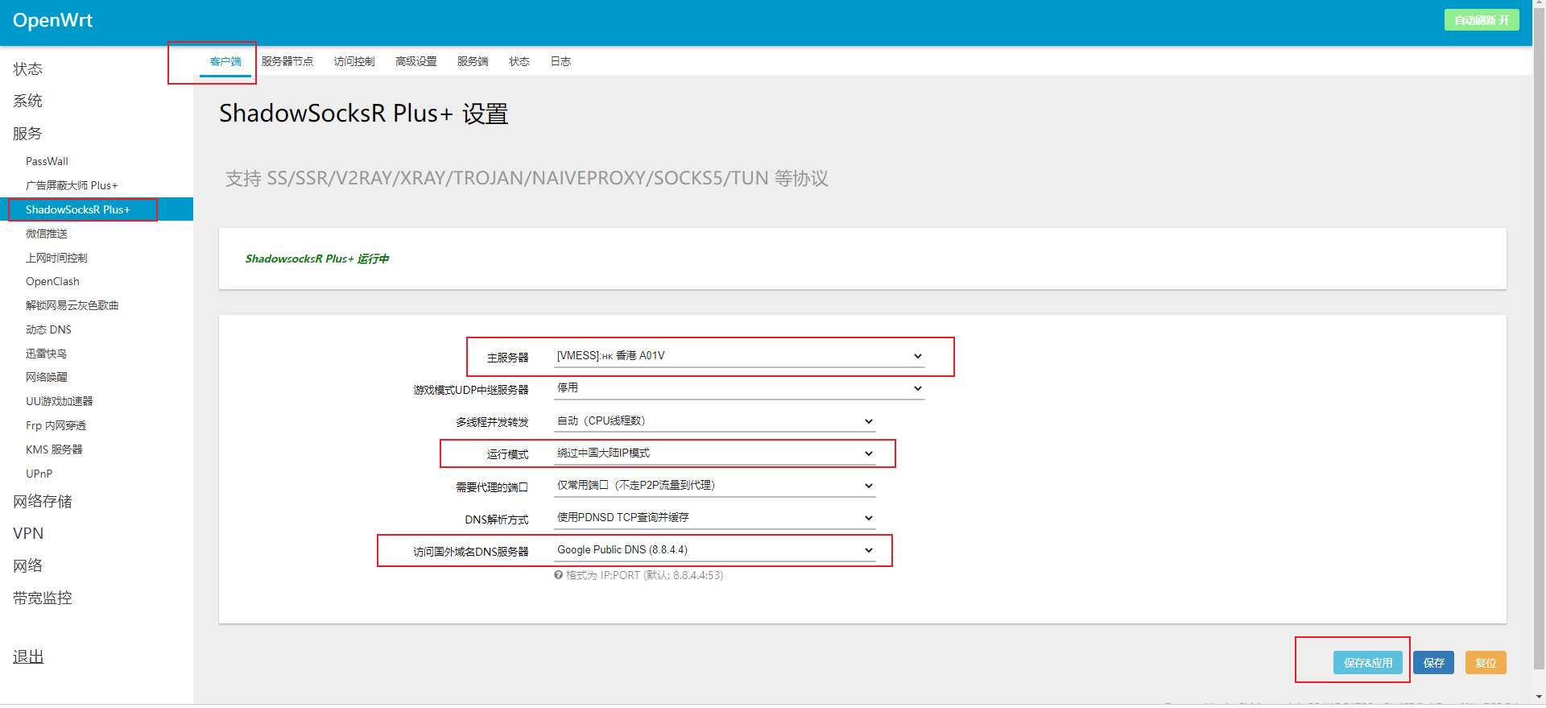Click the ShadowSocksR Plus+ 设置 heading
The width and height of the screenshot is (1546, 708).
(x=364, y=114)
